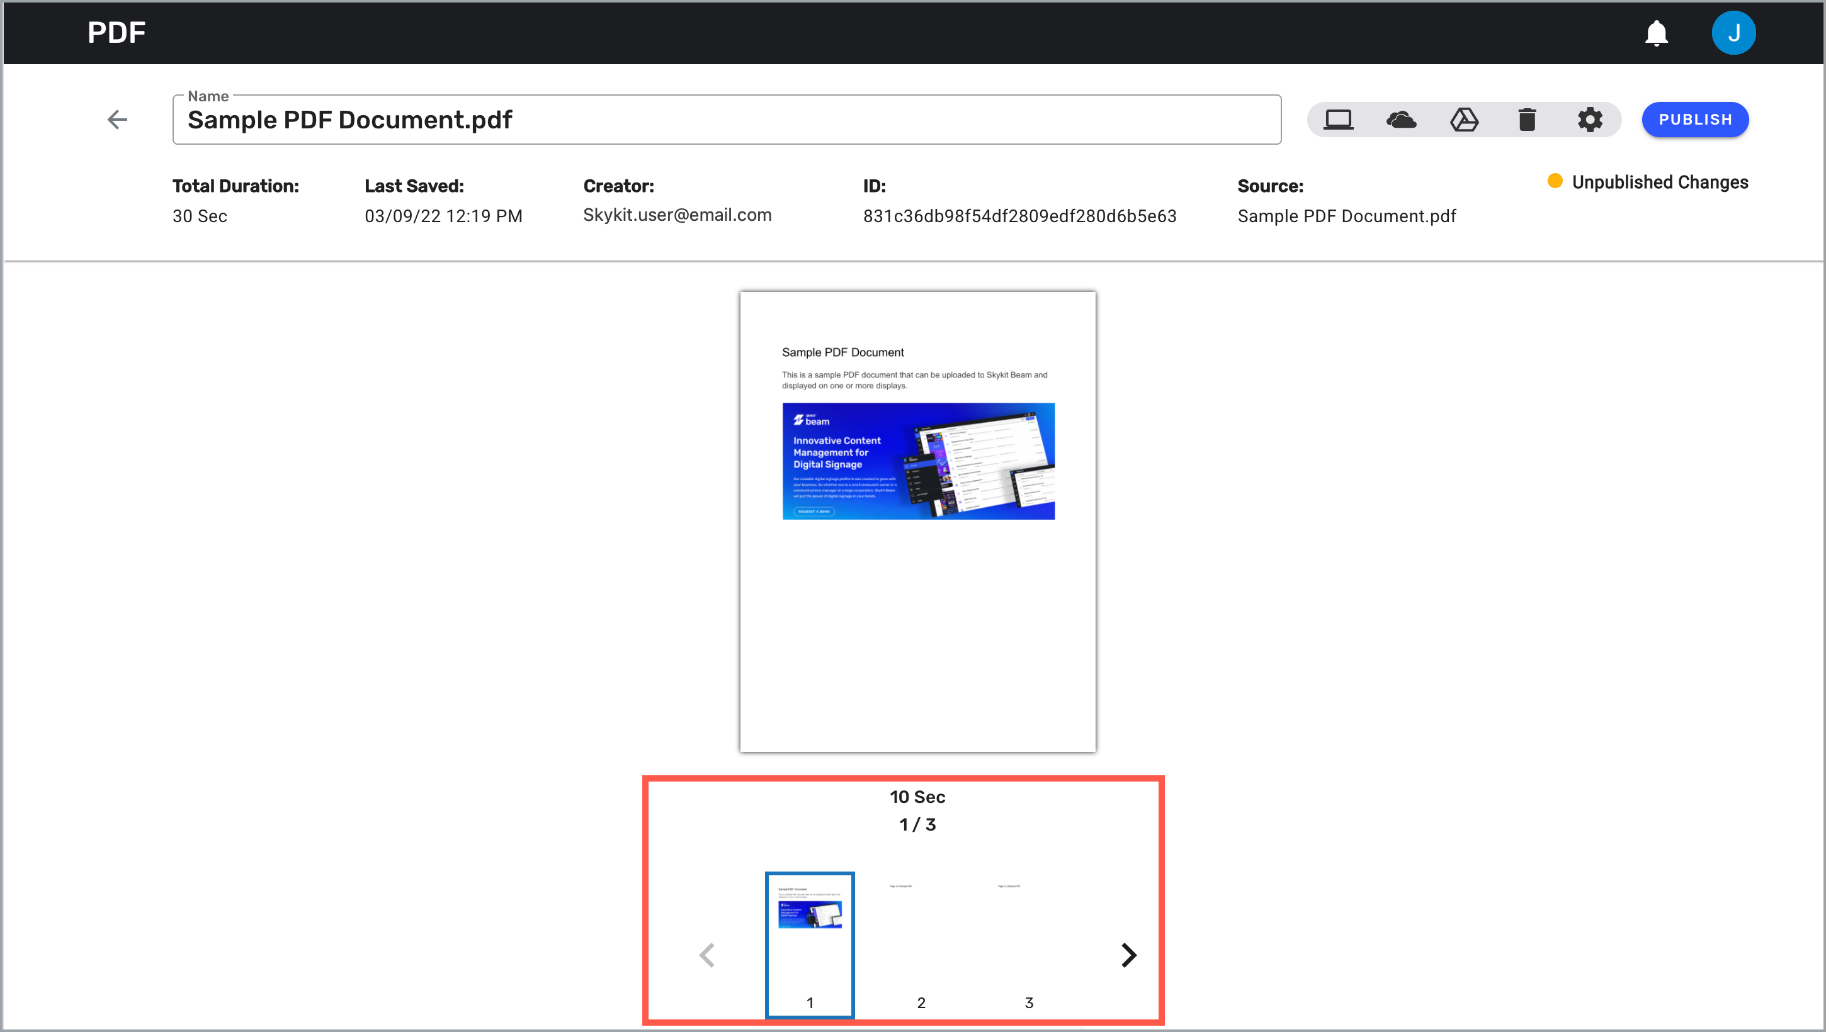The image size is (1826, 1032).
Task: Click the user avatar icon
Action: coord(1735,34)
